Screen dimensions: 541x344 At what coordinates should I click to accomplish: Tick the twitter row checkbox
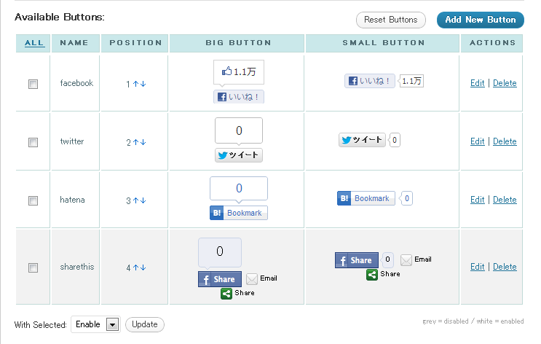[33, 142]
